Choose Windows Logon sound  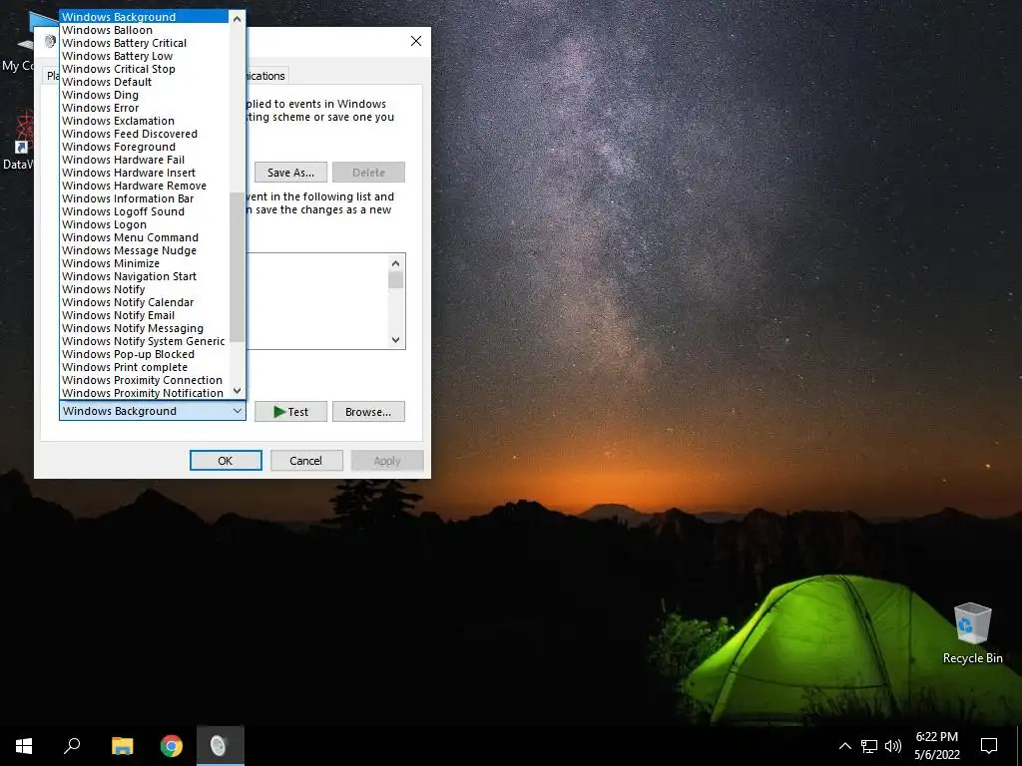click(x=145, y=224)
